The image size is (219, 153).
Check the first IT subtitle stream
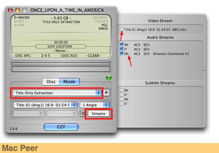(x=122, y=95)
